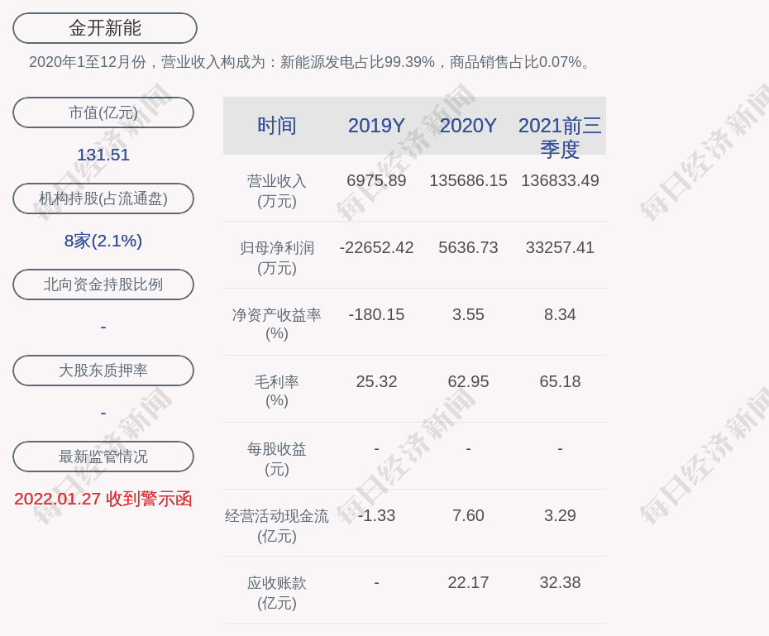769x636 pixels.
Task: Click the 经营活动现金流(亿元) row label
Action: tap(277, 526)
